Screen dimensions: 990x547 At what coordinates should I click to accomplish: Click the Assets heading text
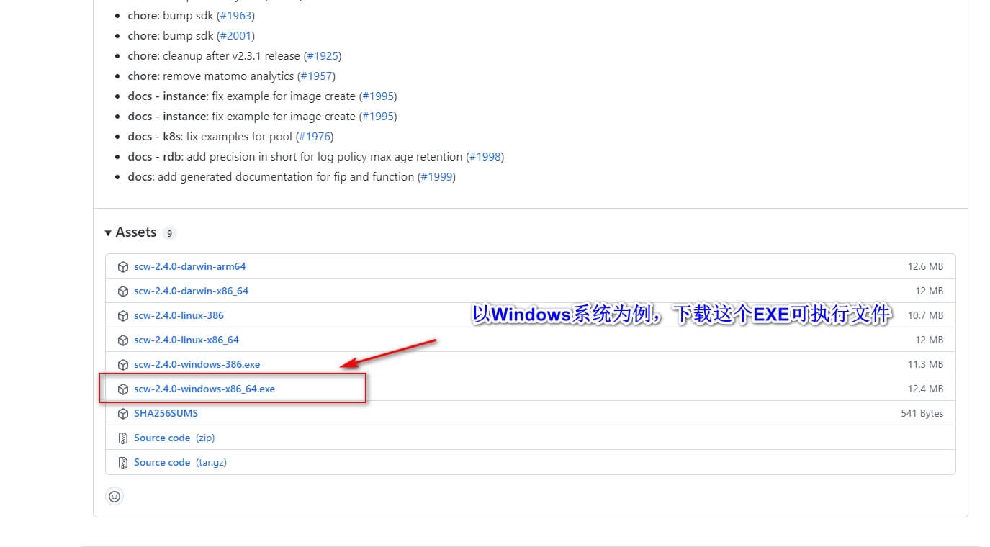click(136, 232)
